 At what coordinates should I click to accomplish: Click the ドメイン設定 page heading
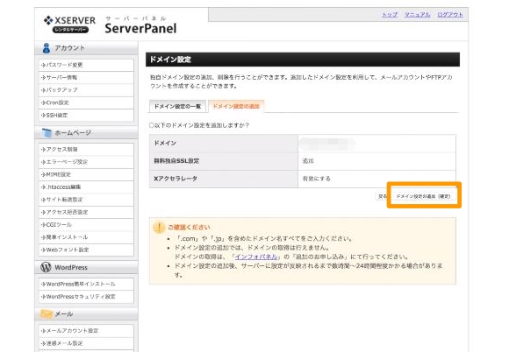coord(170,60)
